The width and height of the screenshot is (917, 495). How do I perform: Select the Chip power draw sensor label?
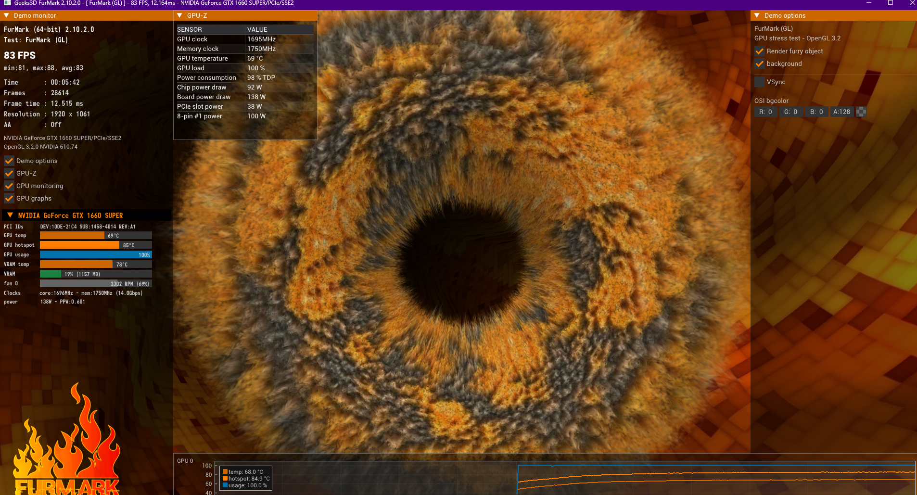point(202,87)
